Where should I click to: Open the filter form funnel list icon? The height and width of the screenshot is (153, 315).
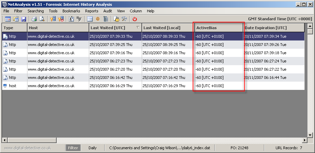(71, 19)
